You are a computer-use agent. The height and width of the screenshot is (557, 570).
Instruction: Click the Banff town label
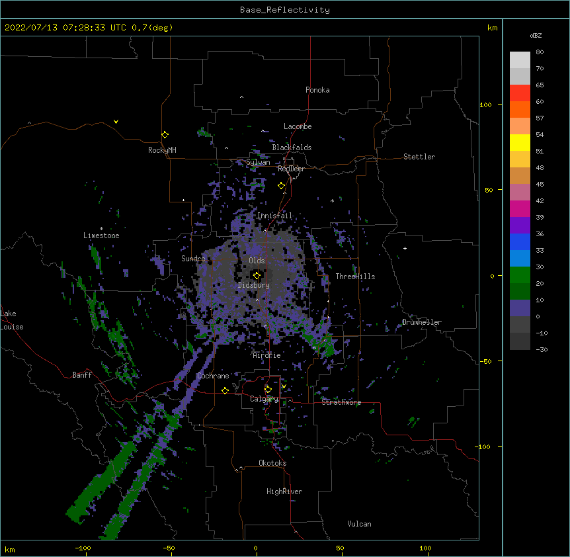coord(82,375)
